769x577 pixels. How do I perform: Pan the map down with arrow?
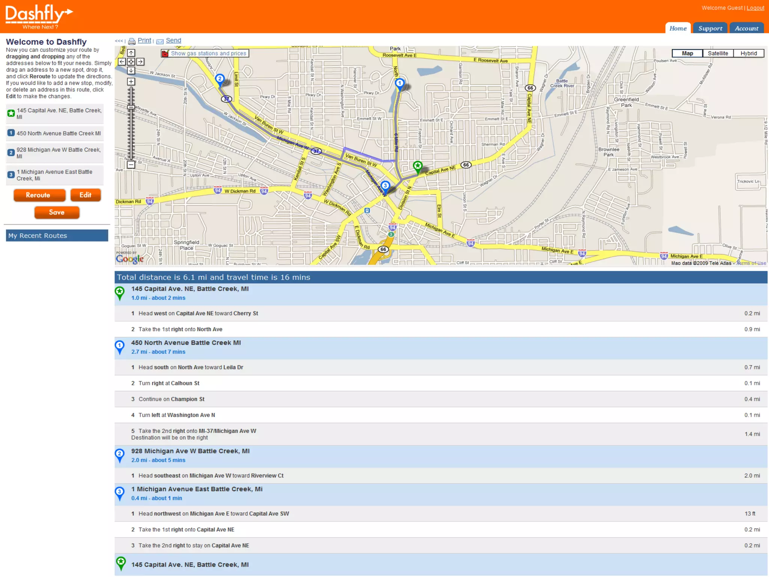click(x=131, y=71)
